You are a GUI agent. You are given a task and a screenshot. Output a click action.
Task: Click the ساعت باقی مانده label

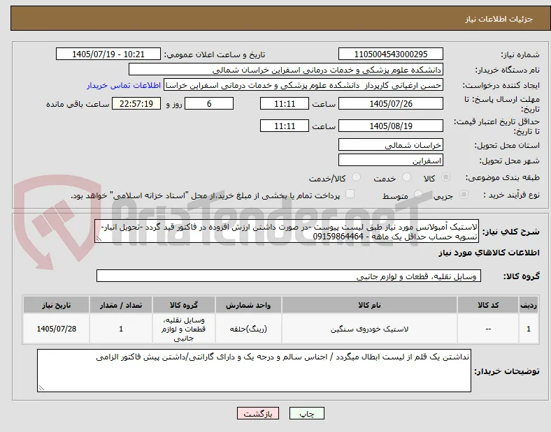78,104
